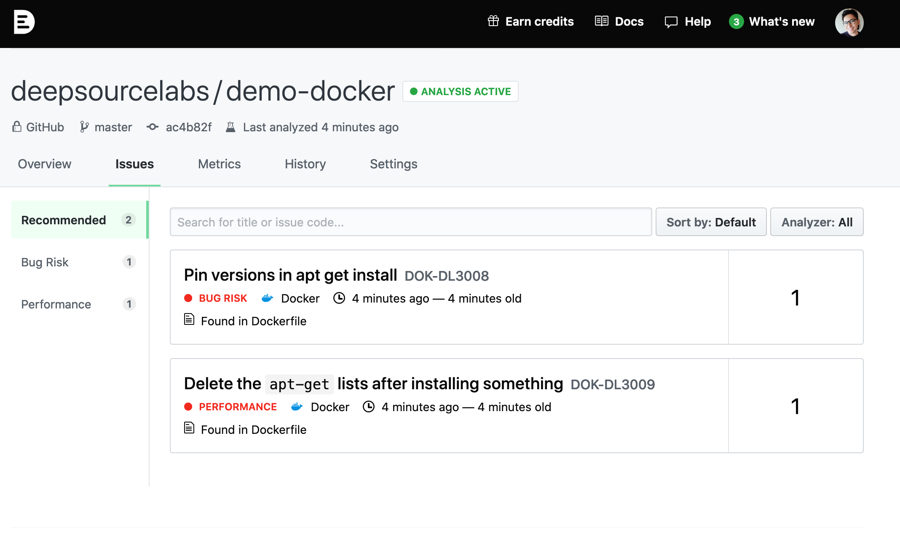
Task: Click the clock icon next to 4 minutes ago
Action: click(340, 298)
